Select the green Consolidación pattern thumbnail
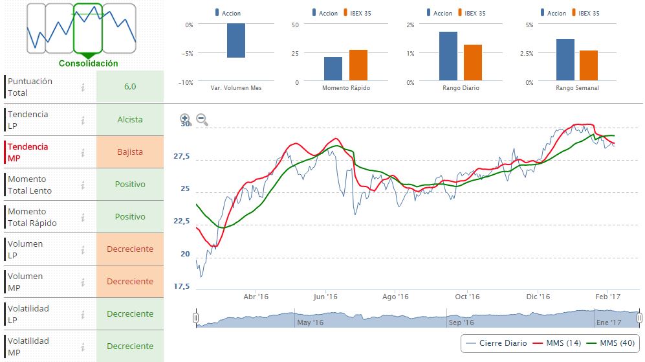Viewport: 645px width, 362px height. coord(89,29)
